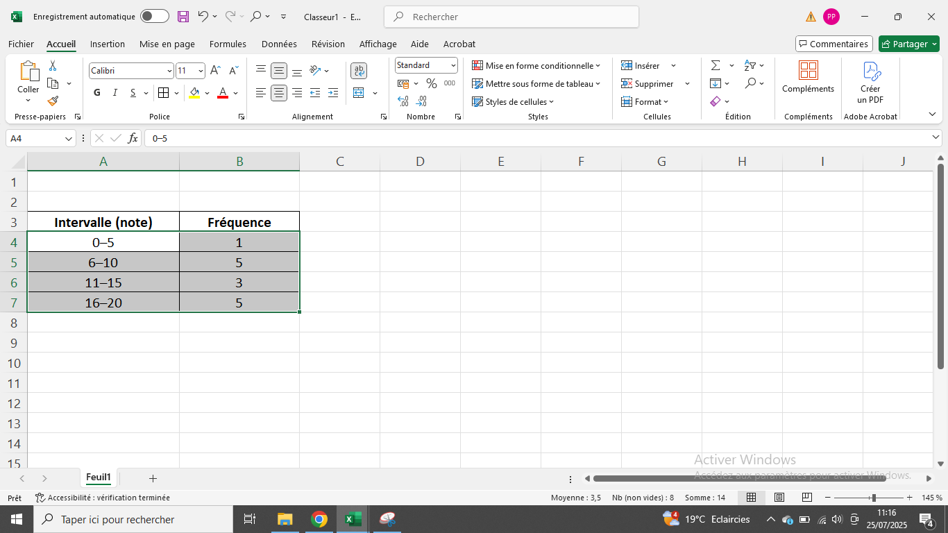Open the Name Box A4 dropdown

click(69, 139)
